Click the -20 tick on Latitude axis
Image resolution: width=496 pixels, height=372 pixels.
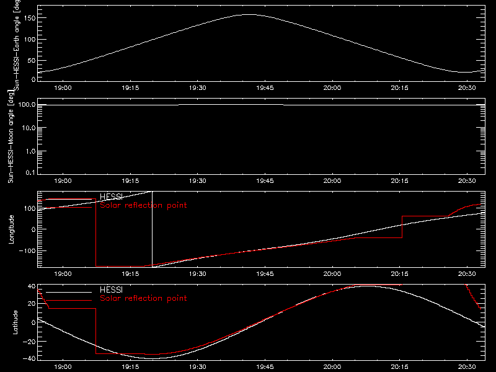point(29,342)
